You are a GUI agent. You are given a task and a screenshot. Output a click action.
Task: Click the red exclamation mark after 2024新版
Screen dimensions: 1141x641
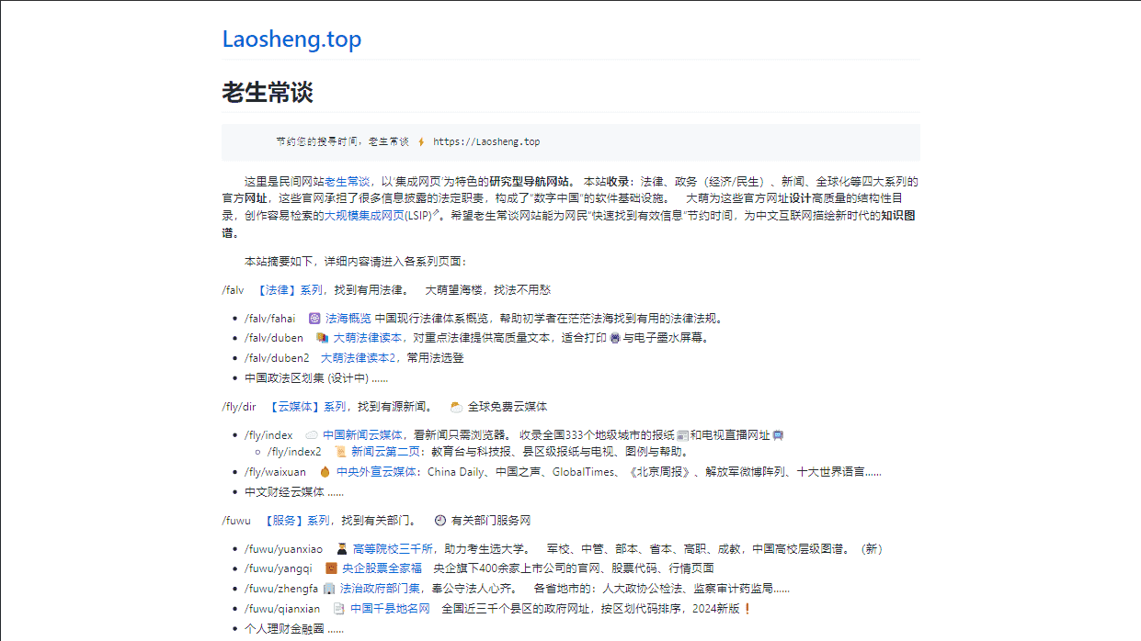[x=747, y=609]
